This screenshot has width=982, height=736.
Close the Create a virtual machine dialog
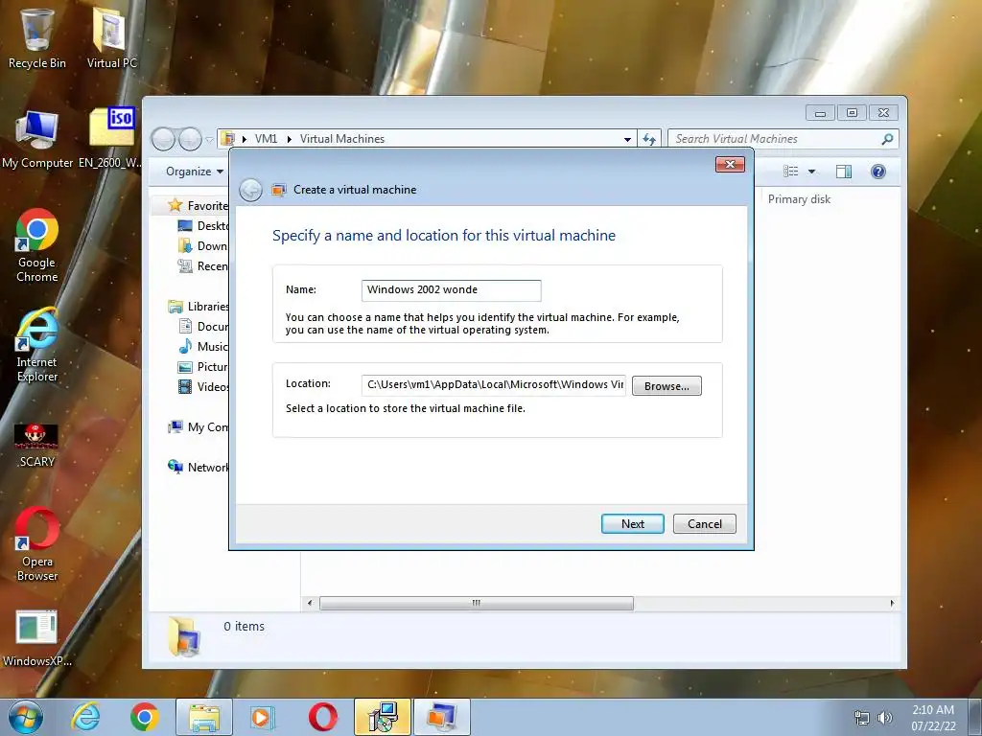730,165
